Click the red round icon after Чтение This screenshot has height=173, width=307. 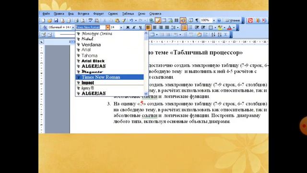(250, 20)
